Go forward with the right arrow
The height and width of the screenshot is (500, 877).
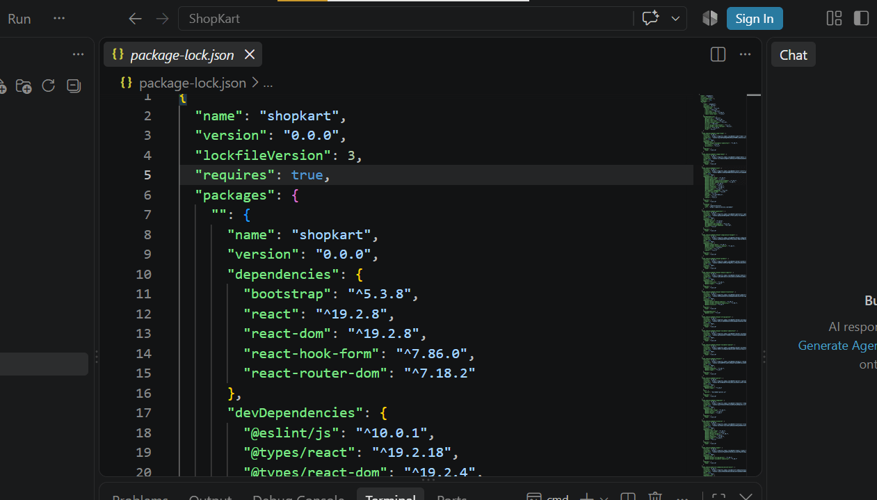pyautogui.click(x=163, y=19)
